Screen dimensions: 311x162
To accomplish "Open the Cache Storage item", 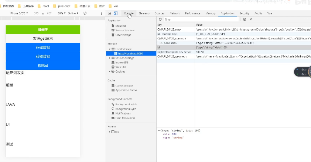I will (122, 86).
